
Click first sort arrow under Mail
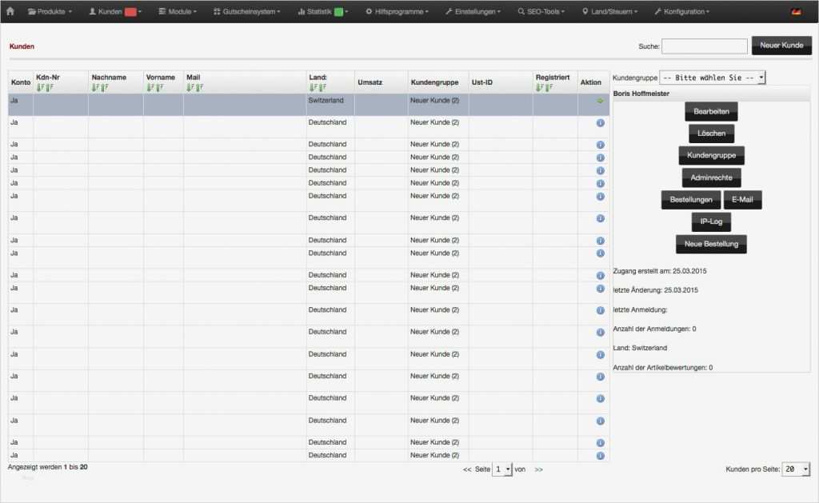[190, 88]
